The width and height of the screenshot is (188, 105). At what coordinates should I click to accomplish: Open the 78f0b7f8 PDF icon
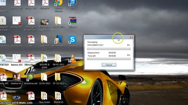(x=31, y=58)
